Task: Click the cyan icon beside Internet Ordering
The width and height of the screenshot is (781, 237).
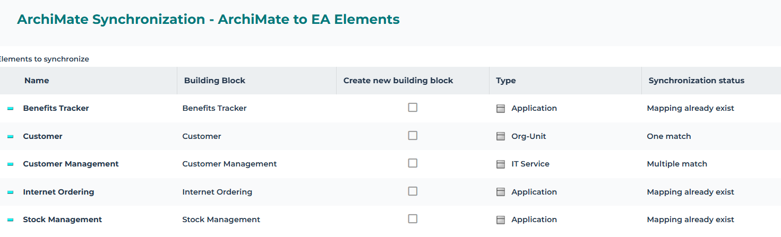Action: (10, 192)
